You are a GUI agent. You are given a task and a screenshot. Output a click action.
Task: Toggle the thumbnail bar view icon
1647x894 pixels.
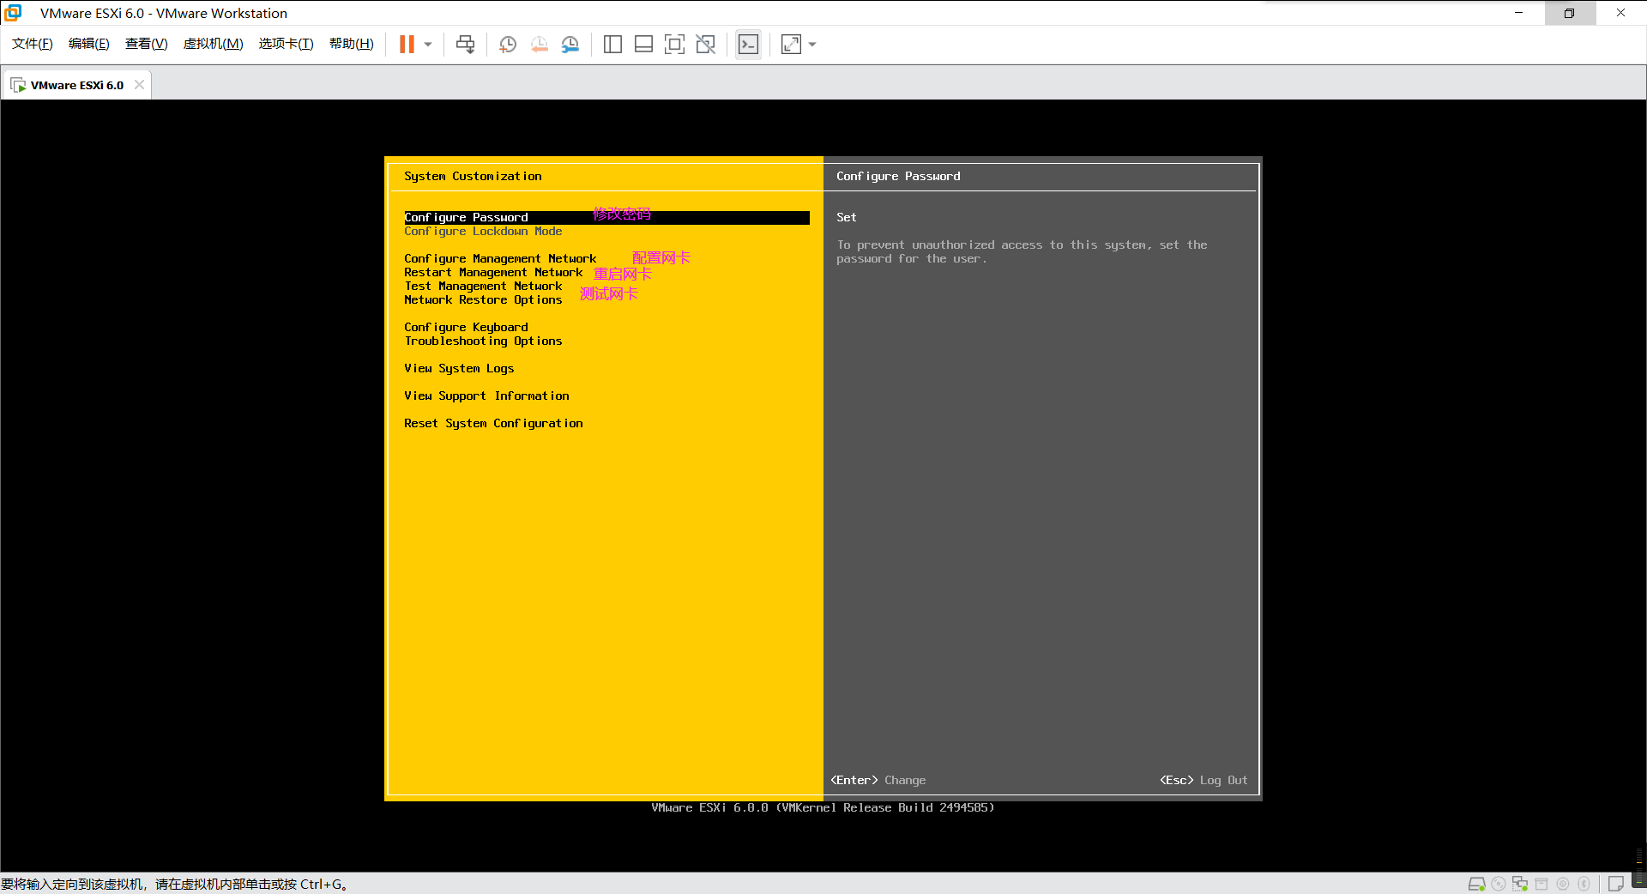pyautogui.click(x=643, y=44)
